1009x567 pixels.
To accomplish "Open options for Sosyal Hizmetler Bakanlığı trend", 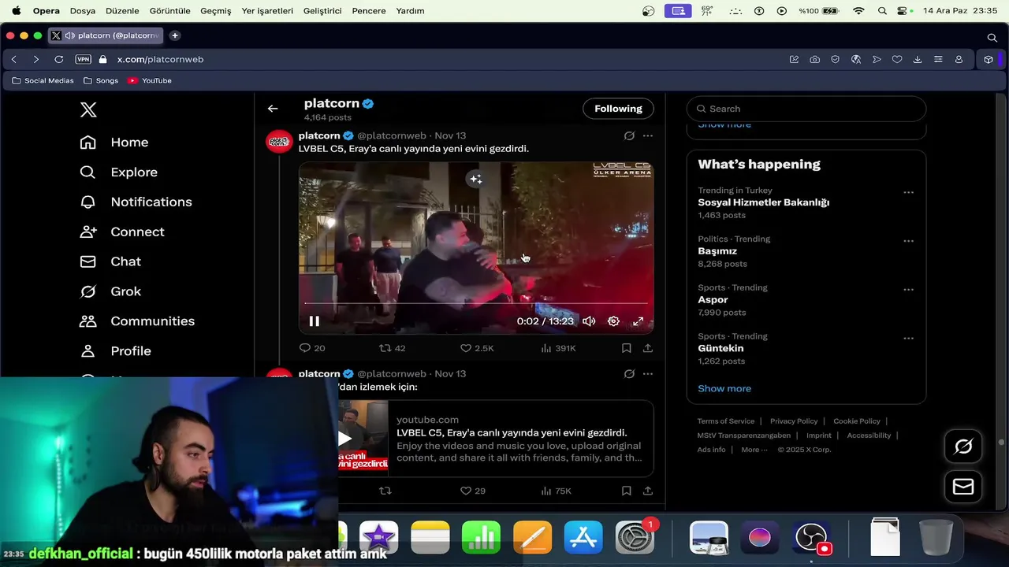I will coord(908,193).
